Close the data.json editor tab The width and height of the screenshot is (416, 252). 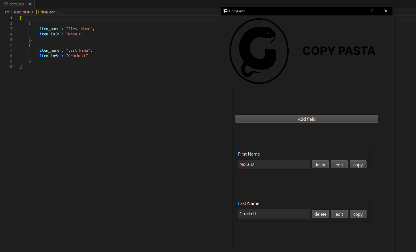(30, 4)
